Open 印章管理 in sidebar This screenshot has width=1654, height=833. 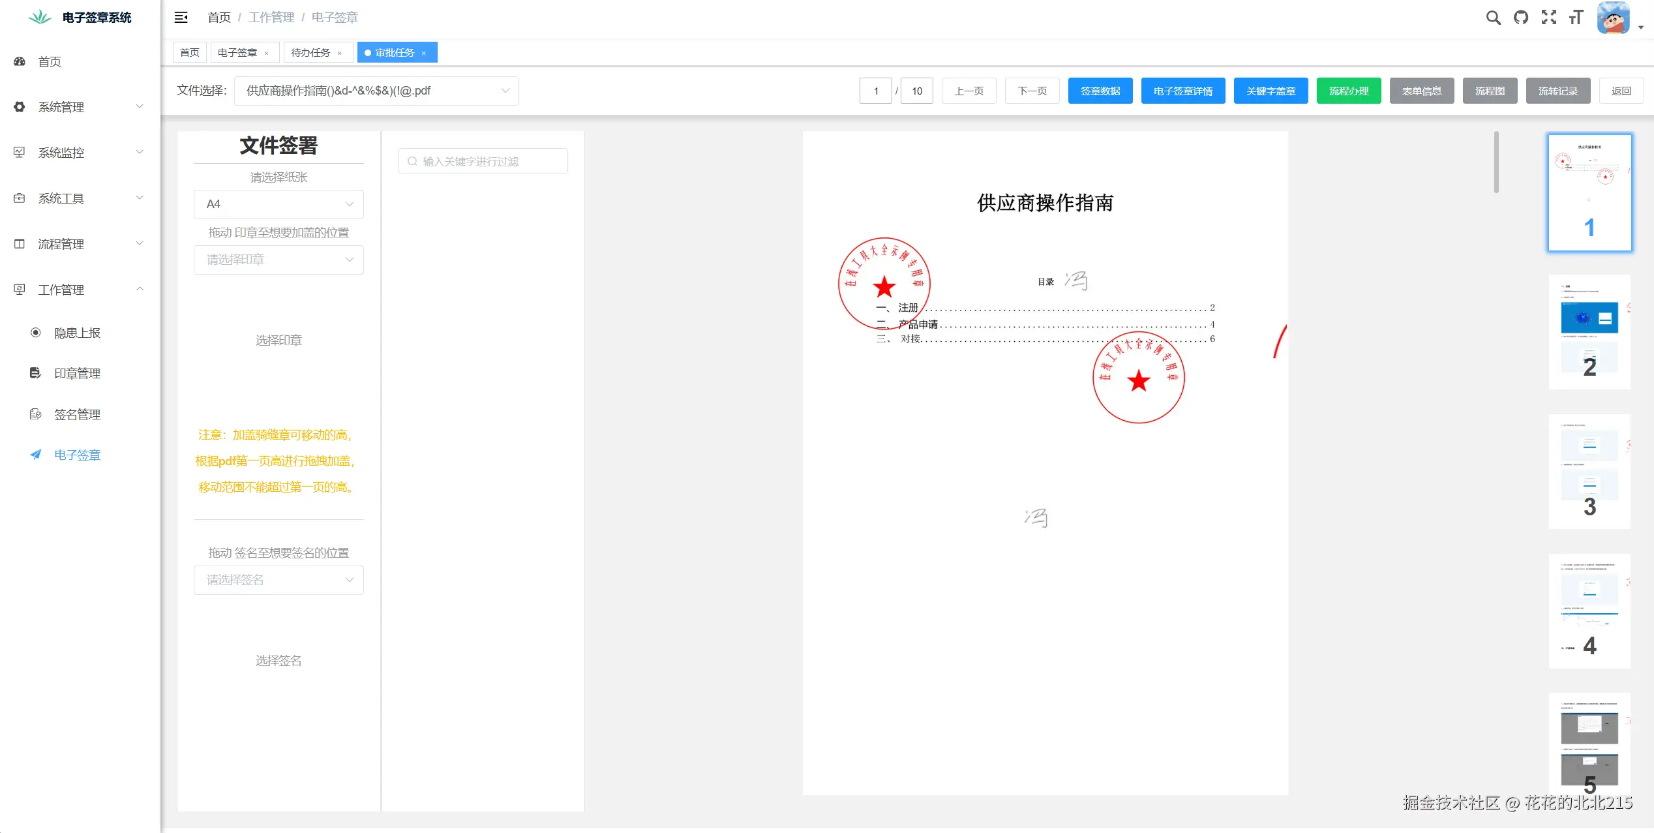coord(77,373)
